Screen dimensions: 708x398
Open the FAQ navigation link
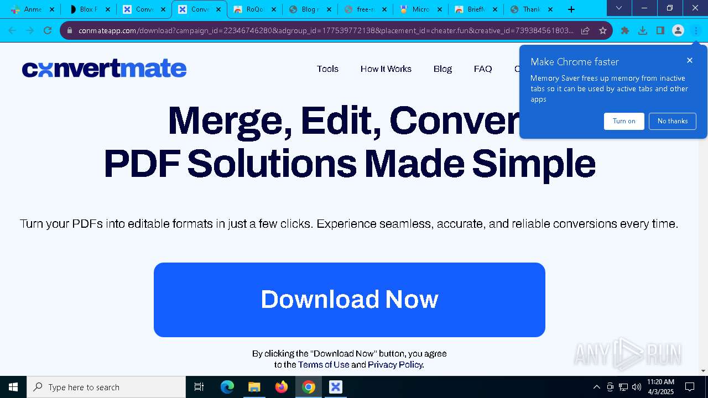tap(483, 69)
